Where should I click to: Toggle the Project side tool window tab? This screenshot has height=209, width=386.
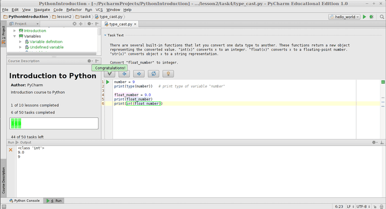(4, 35)
